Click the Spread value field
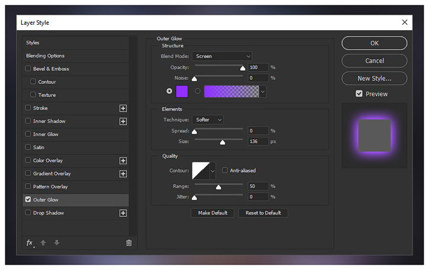This screenshot has height=270, width=429. tap(258, 131)
